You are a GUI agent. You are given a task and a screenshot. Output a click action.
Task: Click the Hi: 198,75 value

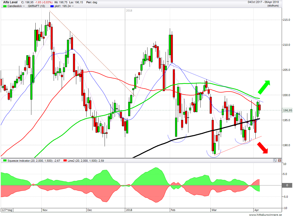click(x=61, y=3)
